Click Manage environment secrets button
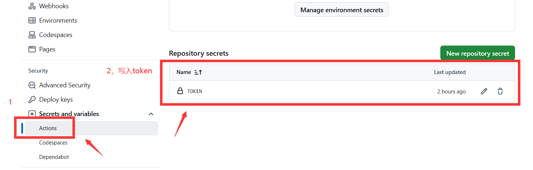Image resolution: width=533 pixels, height=170 pixels. click(342, 10)
